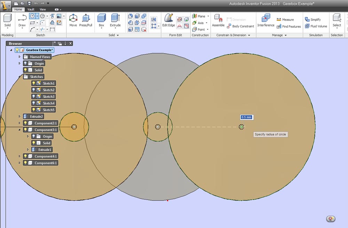
Task: Select the Combine bodies icon
Action: 144,16
